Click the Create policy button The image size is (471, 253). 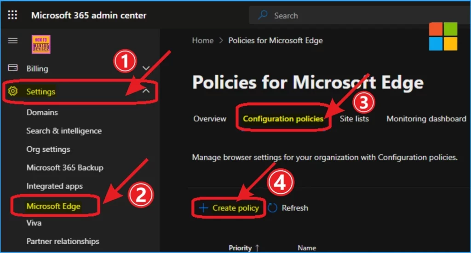229,207
